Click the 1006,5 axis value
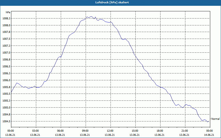The image size is (221, 138). tap(6, 67)
